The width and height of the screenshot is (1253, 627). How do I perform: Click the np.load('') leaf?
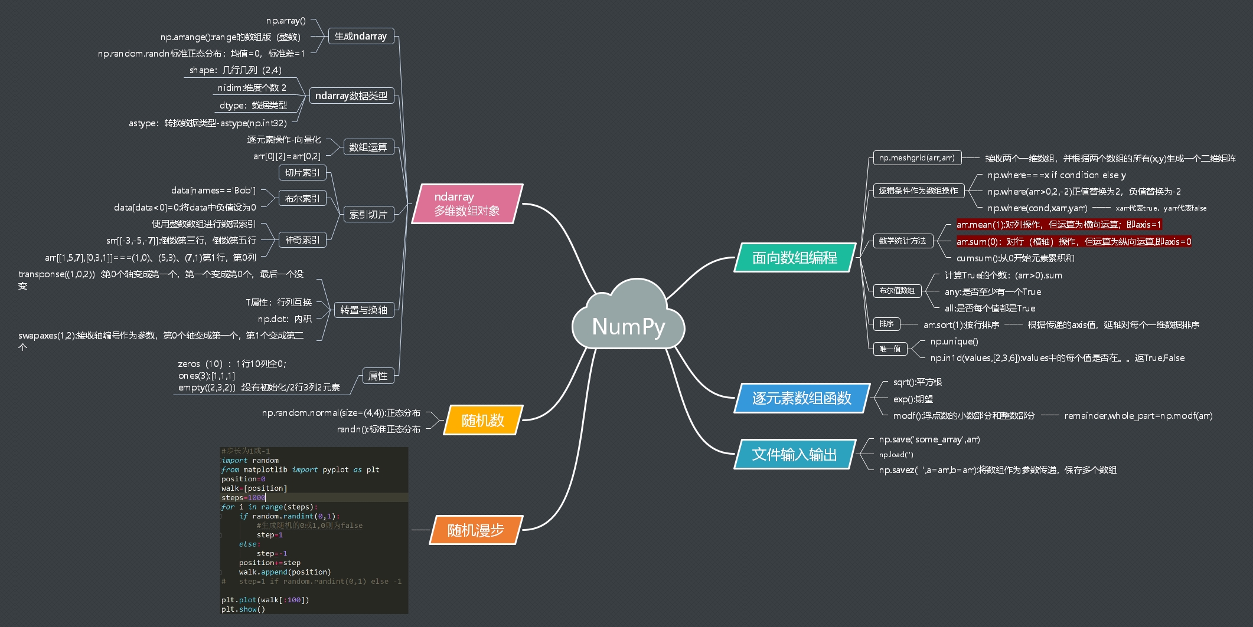896,455
